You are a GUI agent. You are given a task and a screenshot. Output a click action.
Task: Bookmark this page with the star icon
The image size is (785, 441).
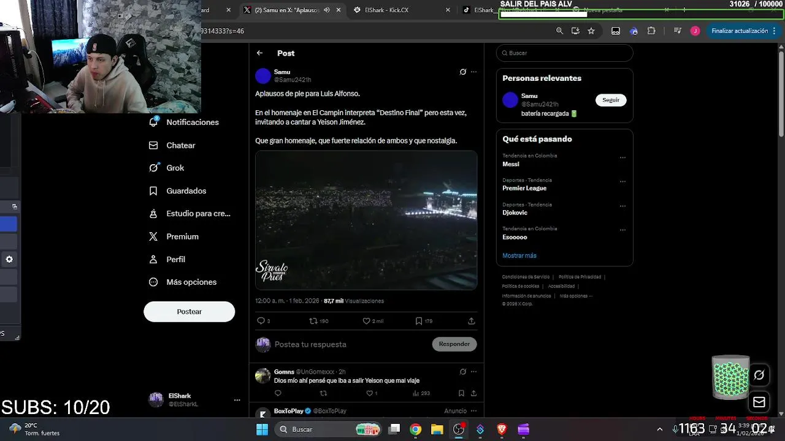pyautogui.click(x=591, y=31)
